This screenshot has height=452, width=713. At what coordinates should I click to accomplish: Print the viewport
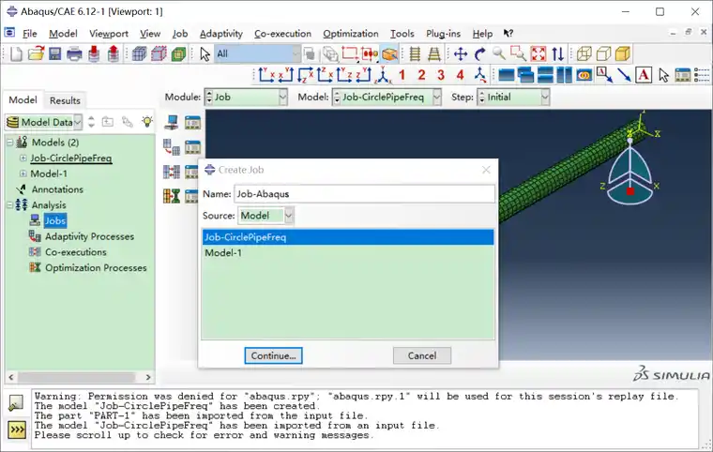pyautogui.click(x=74, y=54)
